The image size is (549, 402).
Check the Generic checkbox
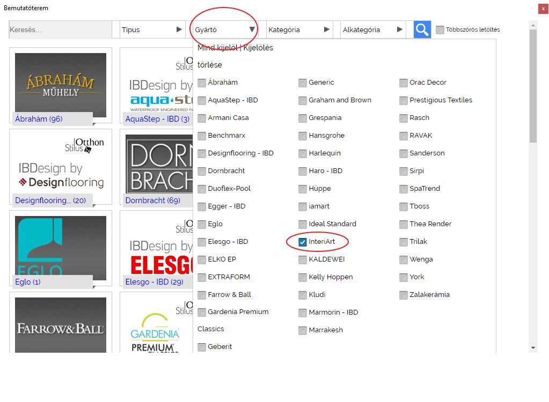coord(303,83)
